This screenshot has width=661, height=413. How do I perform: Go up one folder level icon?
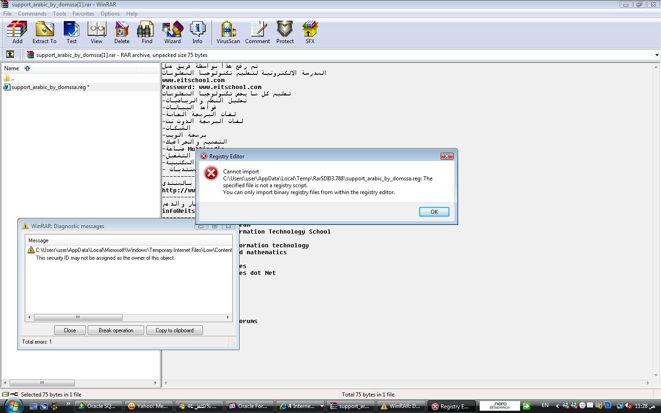pos(10,55)
